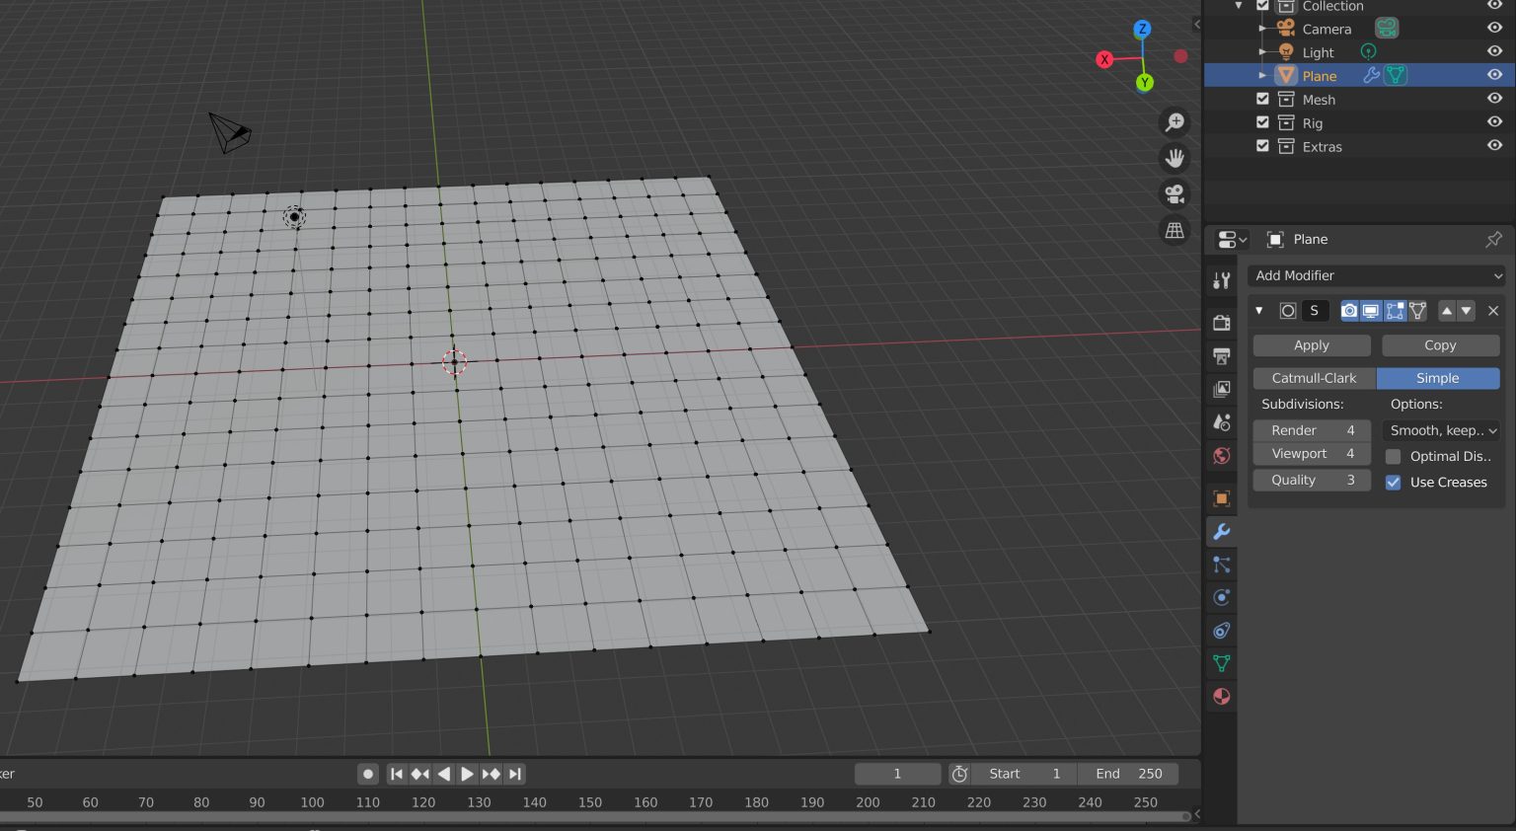Collapse the Subdivision modifier panel
This screenshot has height=831, width=1516.
(x=1259, y=310)
